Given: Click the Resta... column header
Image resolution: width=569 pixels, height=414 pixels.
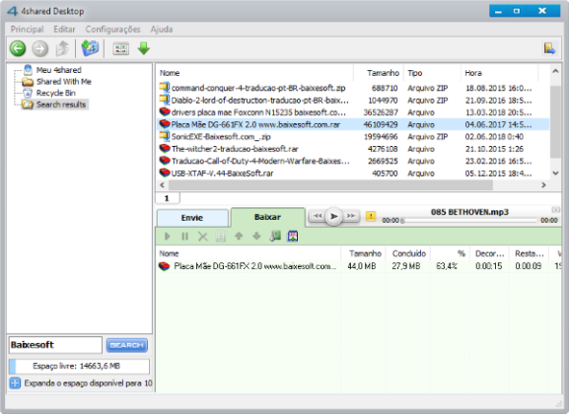Looking at the screenshot, I should coord(529,253).
